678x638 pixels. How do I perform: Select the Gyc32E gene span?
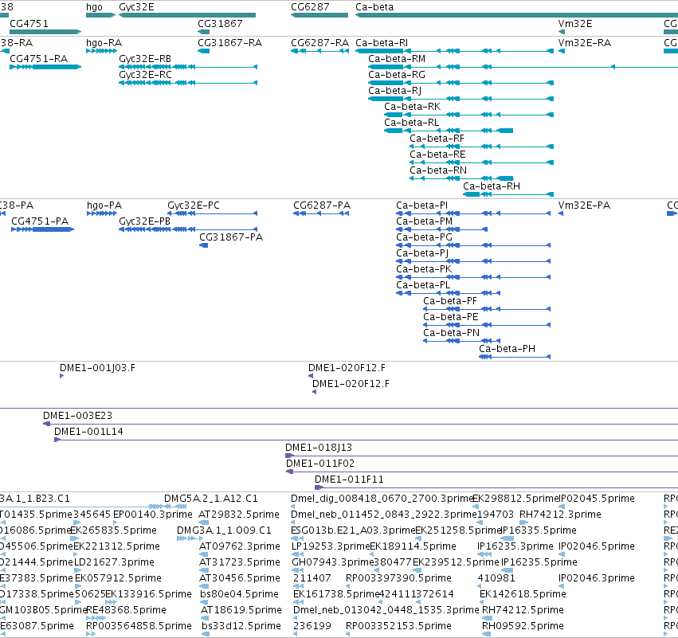pos(187,15)
